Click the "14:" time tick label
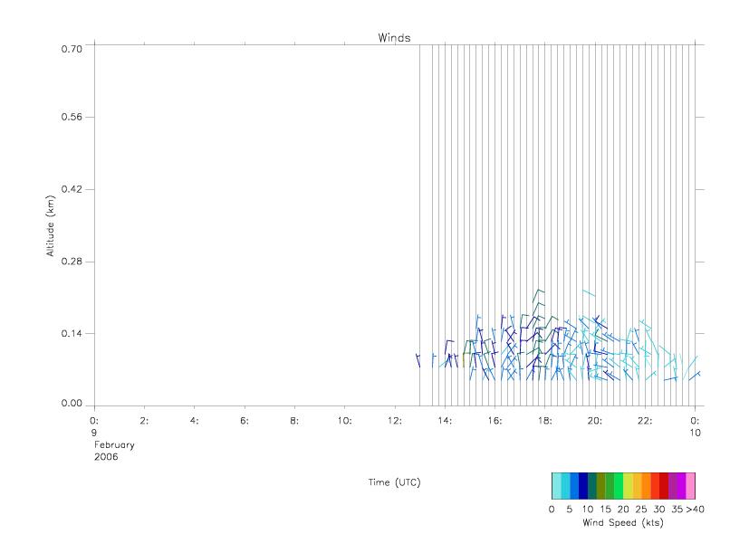The image size is (749, 553). point(445,421)
